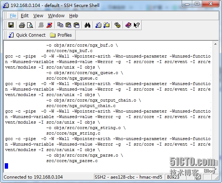
Task: Open the Edit menu
Action: tap(25, 15)
